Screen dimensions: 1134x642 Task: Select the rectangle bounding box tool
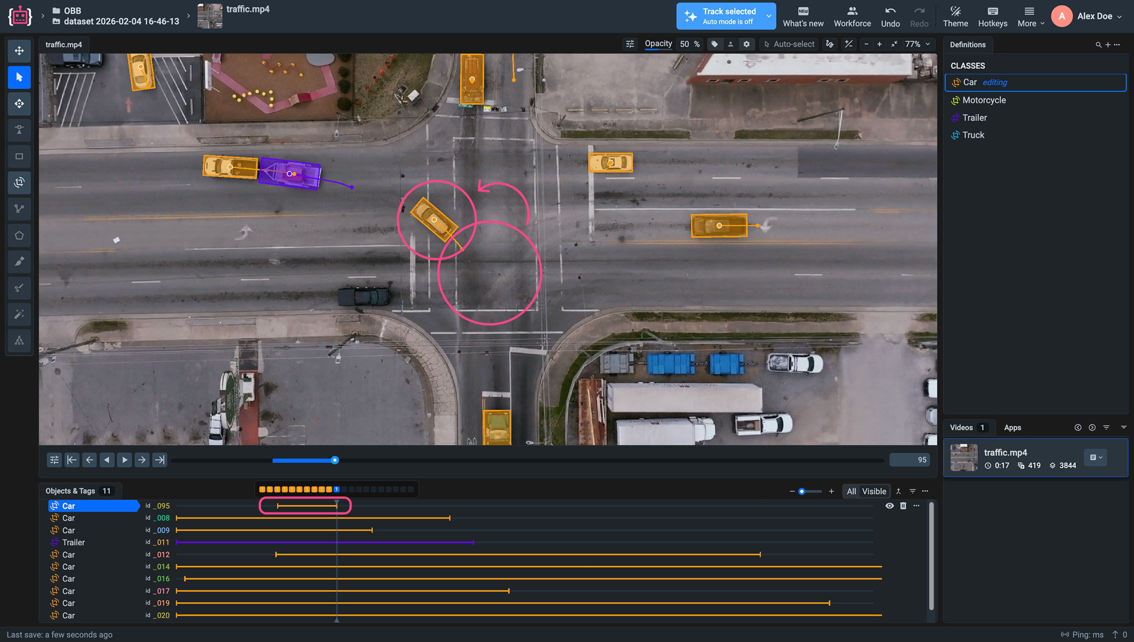point(19,156)
